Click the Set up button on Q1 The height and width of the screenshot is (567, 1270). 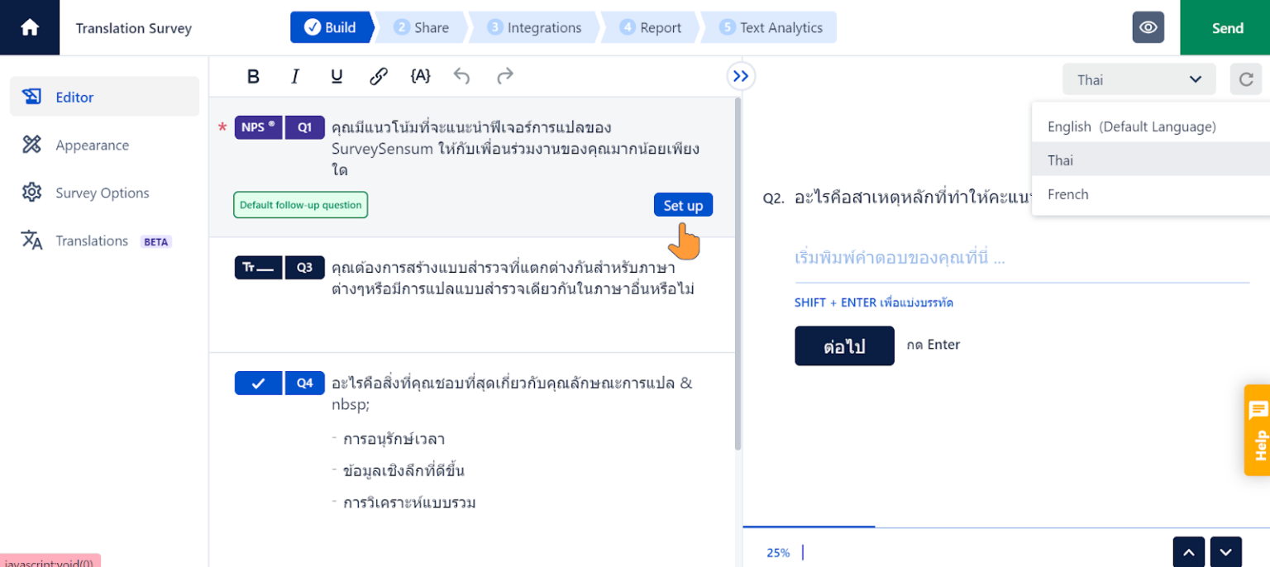[683, 205]
